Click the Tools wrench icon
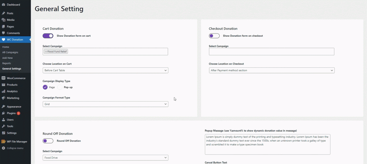This screenshot has height=164, width=367. click(x=3, y=126)
